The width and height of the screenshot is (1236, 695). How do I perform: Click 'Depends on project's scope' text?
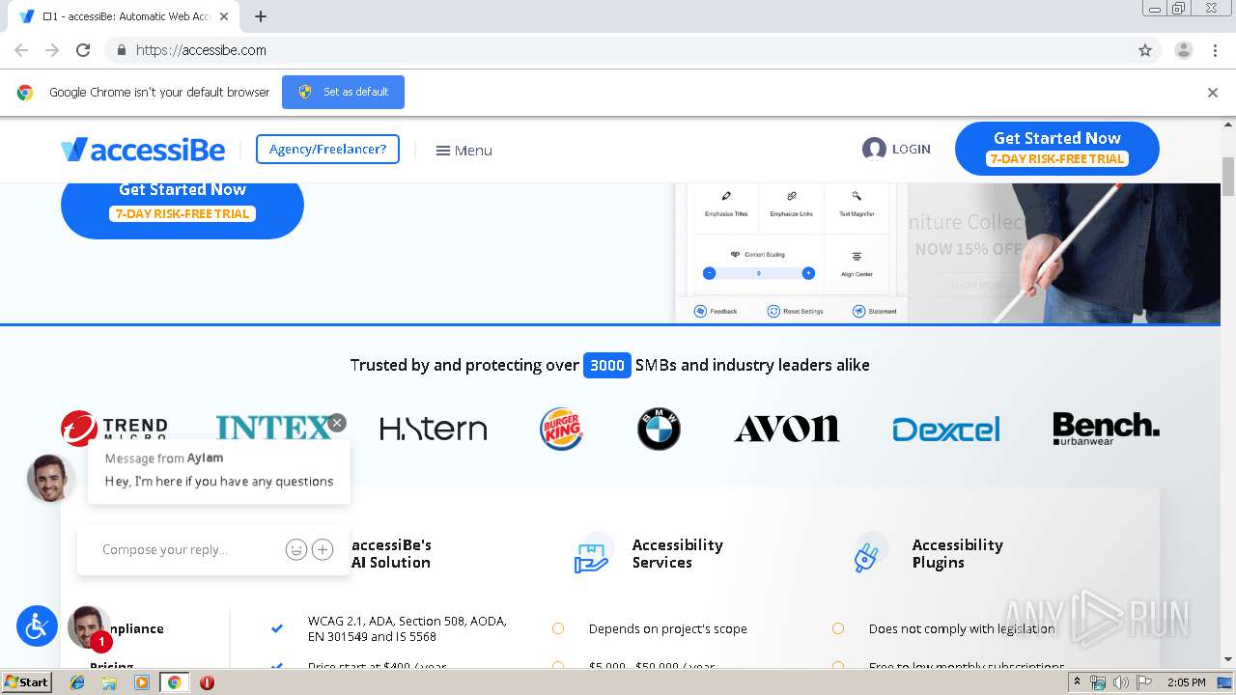click(x=668, y=628)
